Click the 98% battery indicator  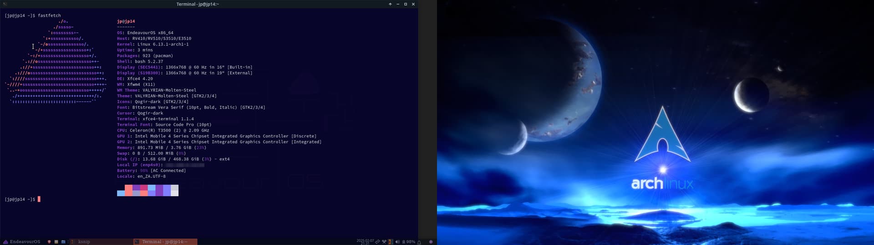408,242
